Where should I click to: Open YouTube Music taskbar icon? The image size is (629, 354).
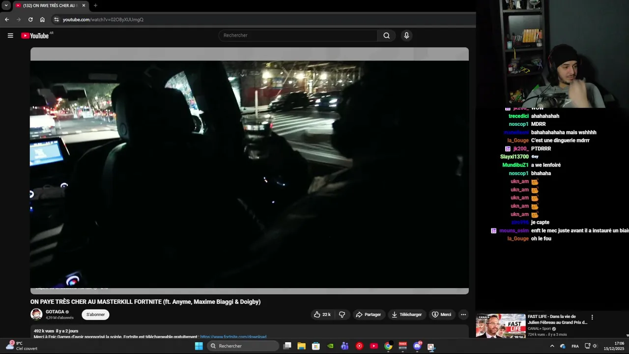pos(359,346)
